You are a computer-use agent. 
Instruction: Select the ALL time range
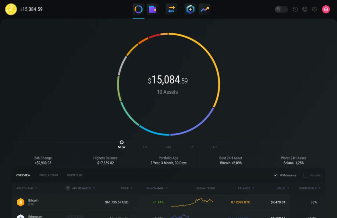click(215, 147)
